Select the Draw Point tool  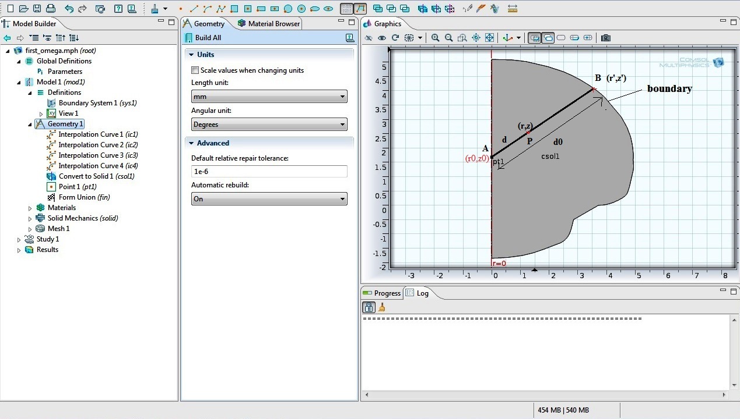click(x=181, y=9)
